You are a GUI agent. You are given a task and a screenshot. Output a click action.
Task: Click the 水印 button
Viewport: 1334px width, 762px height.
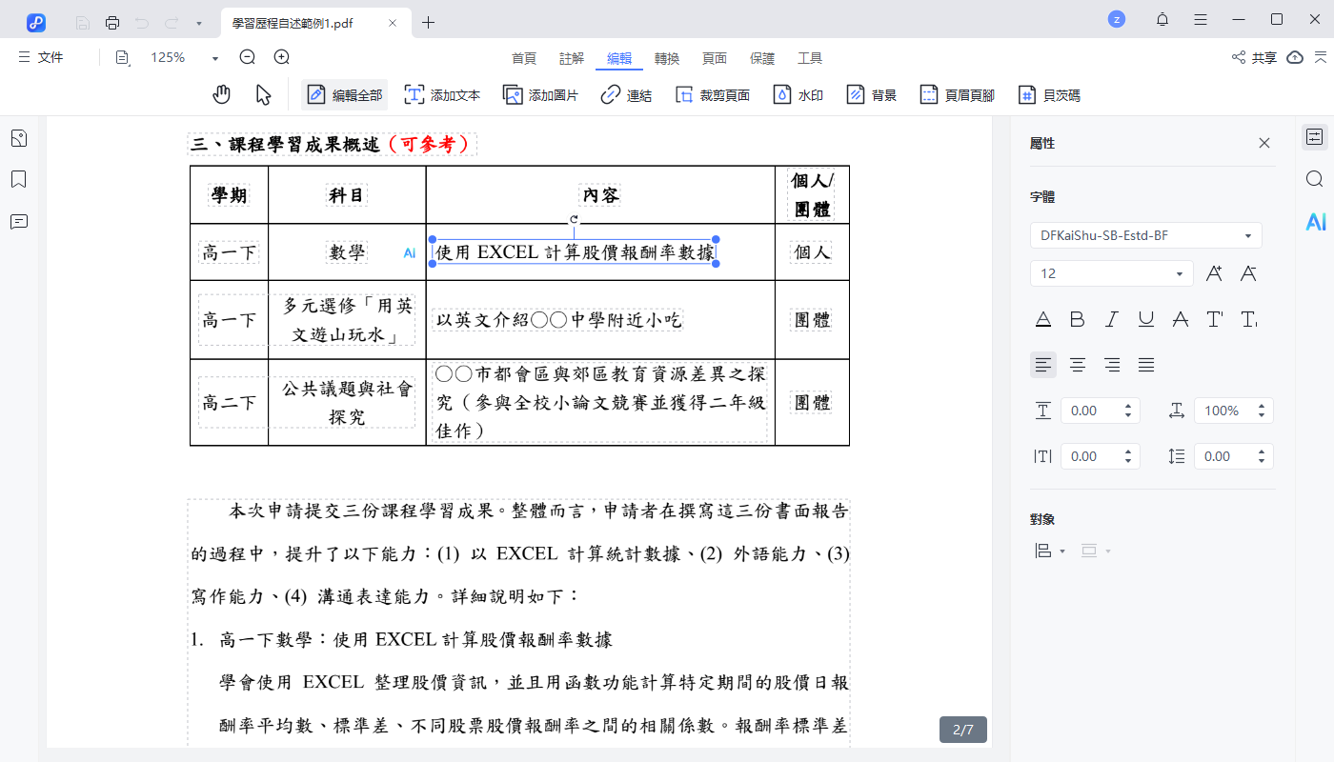(x=798, y=95)
